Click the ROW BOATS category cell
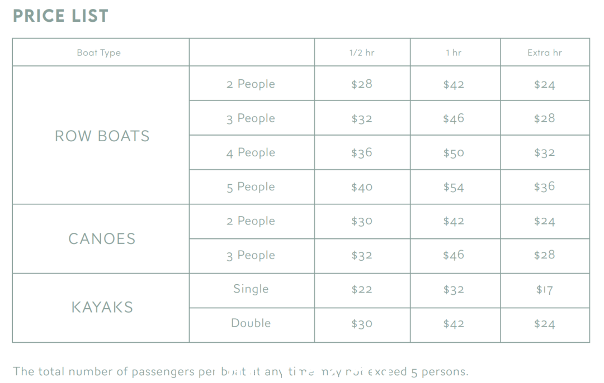 pyautogui.click(x=102, y=136)
